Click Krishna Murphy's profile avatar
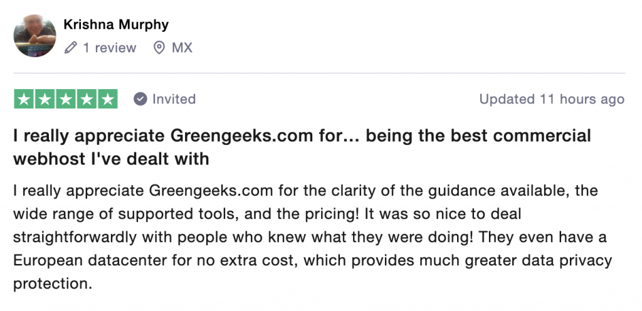642x311 pixels. tap(35, 36)
